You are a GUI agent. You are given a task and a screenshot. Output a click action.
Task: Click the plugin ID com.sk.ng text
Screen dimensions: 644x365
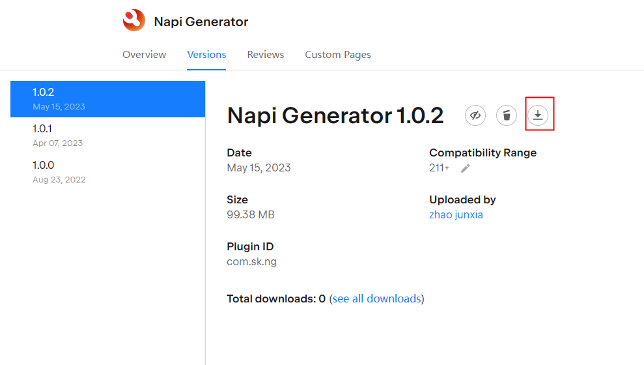251,261
